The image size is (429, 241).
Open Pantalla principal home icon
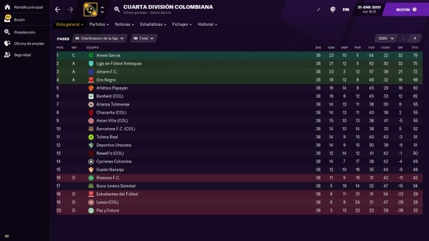coord(8,7)
